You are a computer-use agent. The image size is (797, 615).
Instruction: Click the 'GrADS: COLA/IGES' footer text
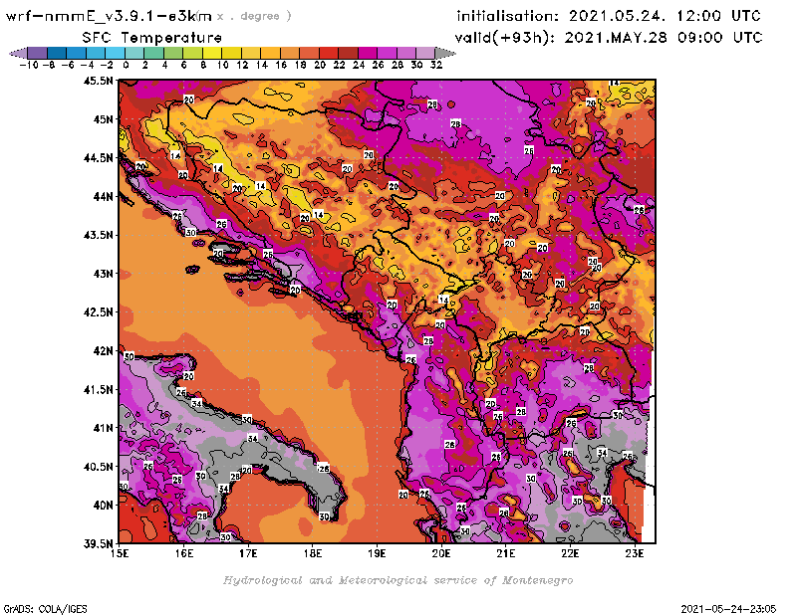(x=45, y=609)
